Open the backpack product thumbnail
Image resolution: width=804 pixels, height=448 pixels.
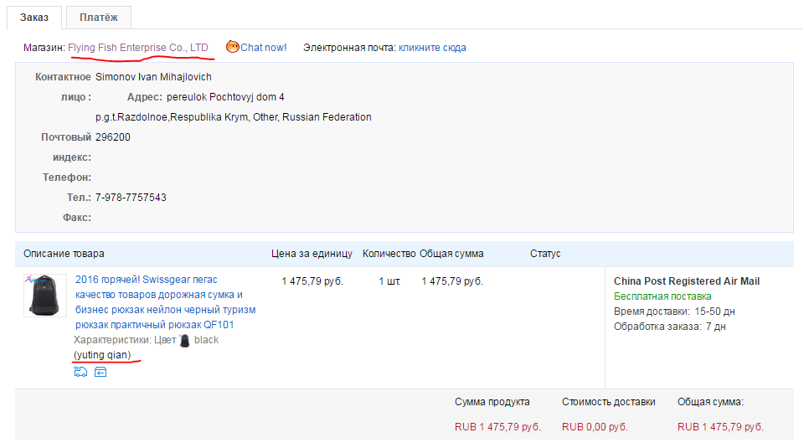pos(44,296)
